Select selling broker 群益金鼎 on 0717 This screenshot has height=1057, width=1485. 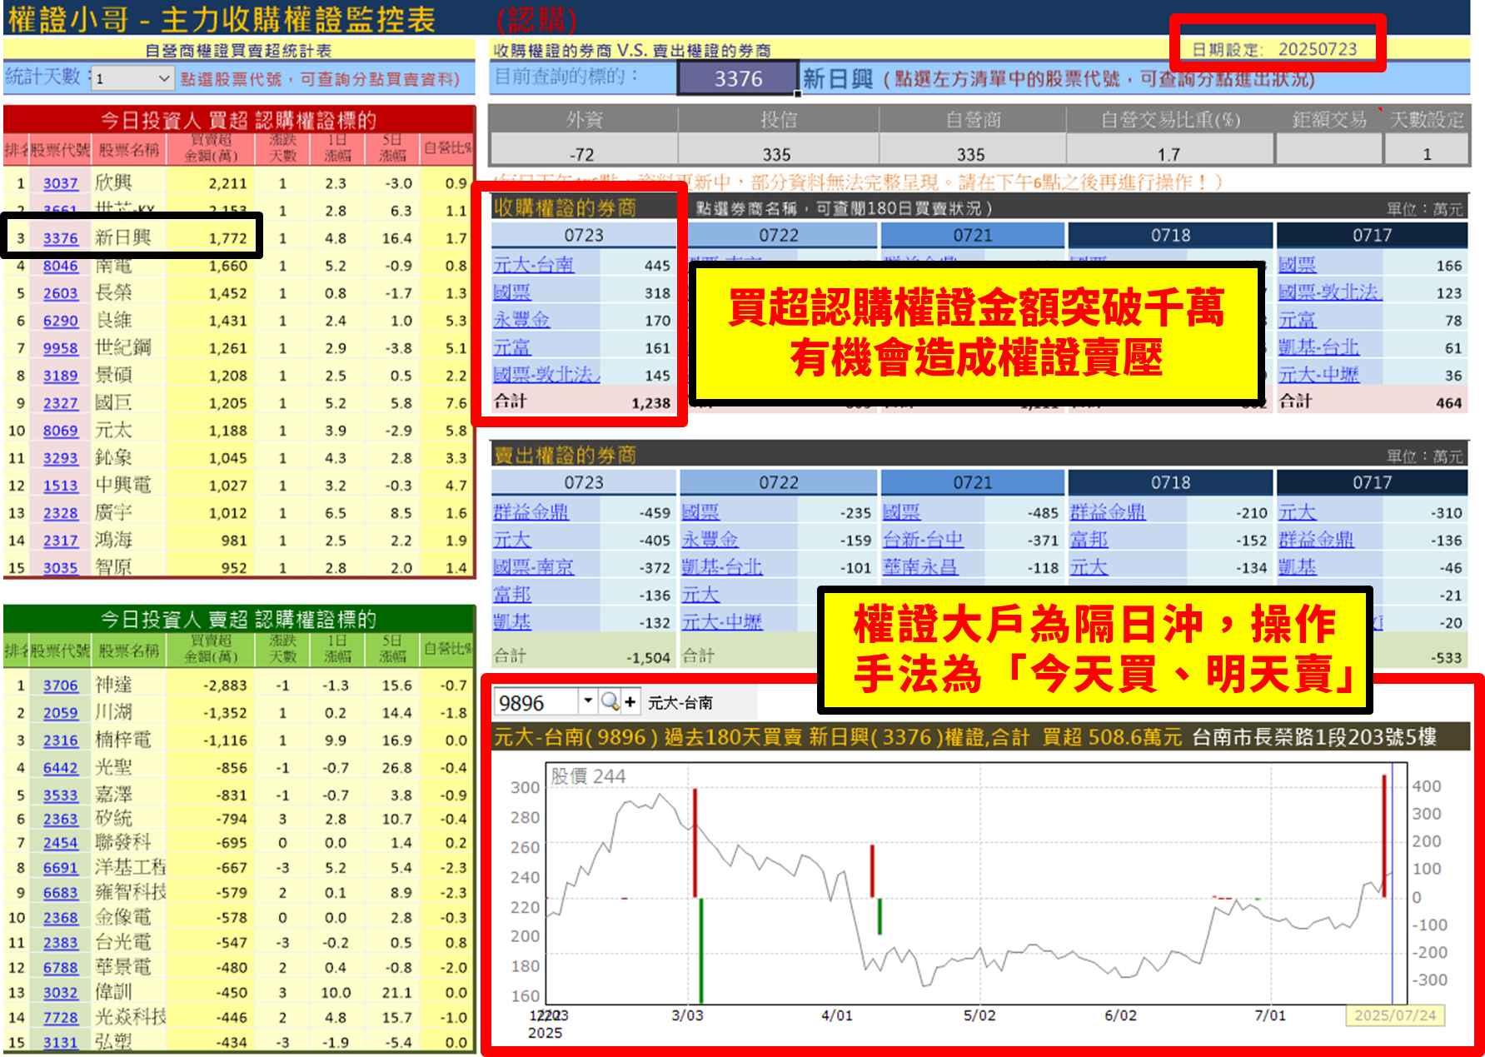click(1317, 540)
